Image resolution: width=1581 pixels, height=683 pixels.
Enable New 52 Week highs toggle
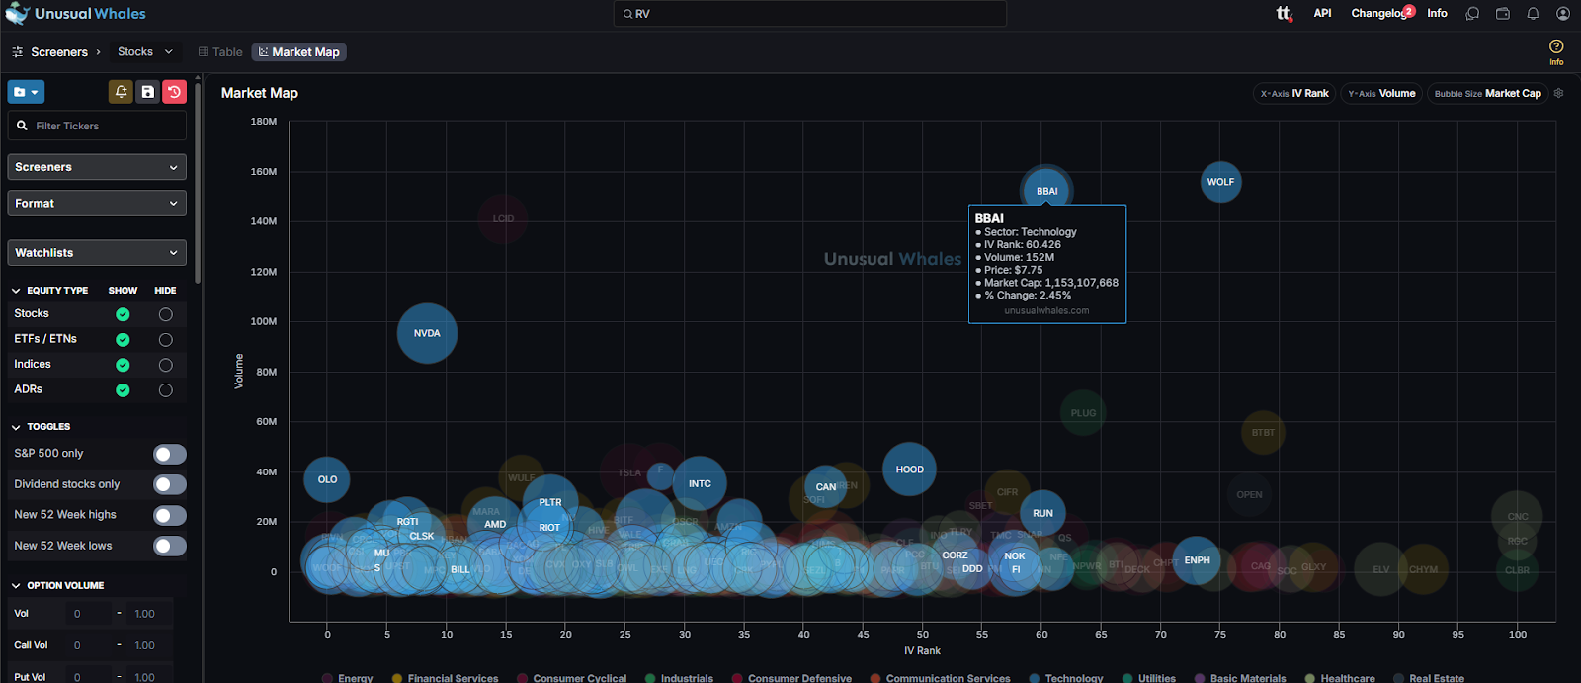tap(170, 515)
